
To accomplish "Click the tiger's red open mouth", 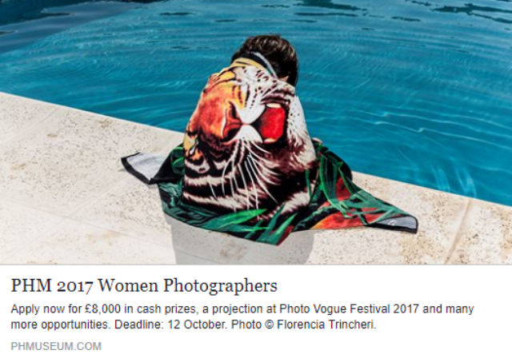I will 272,123.
